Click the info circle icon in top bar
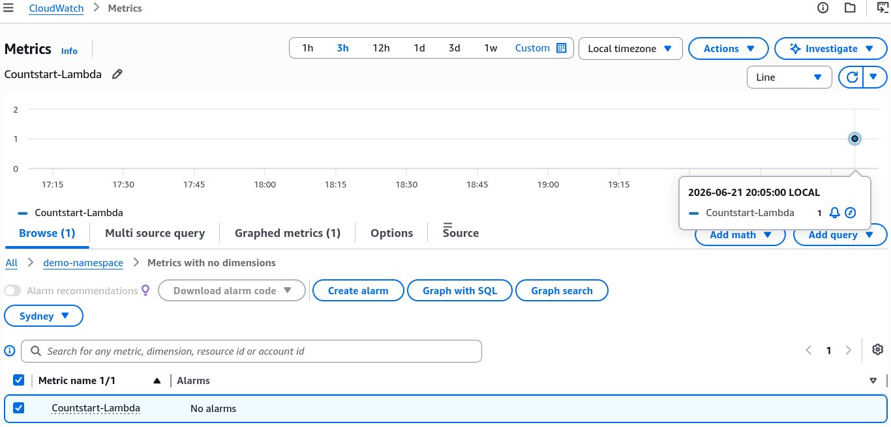Viewport: 891px width, 427px height. [823, 8]
